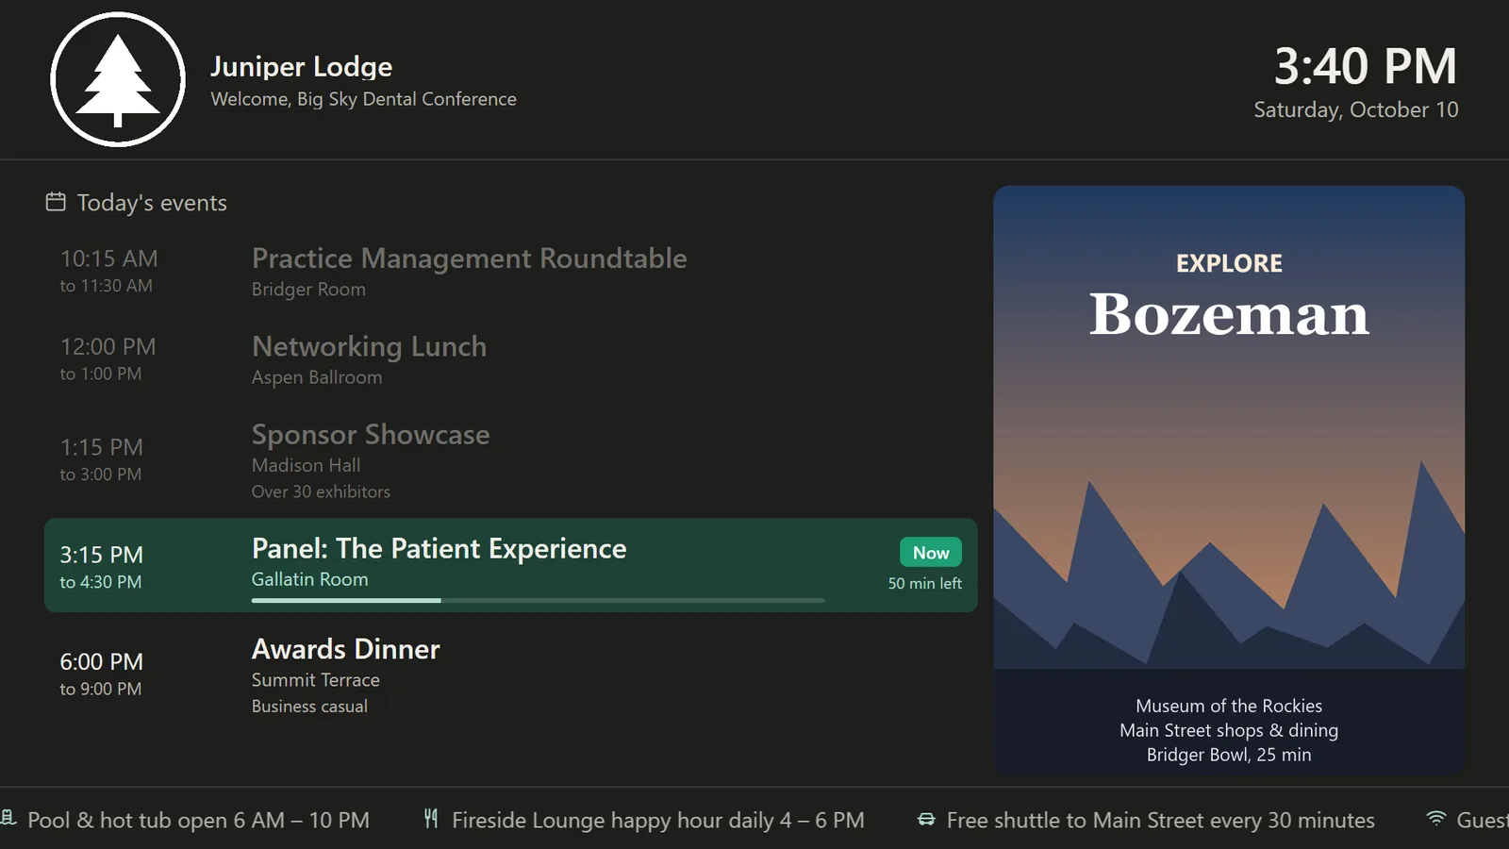Click the Bridger Bowl, 25 min line
This screenshot has height=849, width=1509.
tap(1229, 755)
